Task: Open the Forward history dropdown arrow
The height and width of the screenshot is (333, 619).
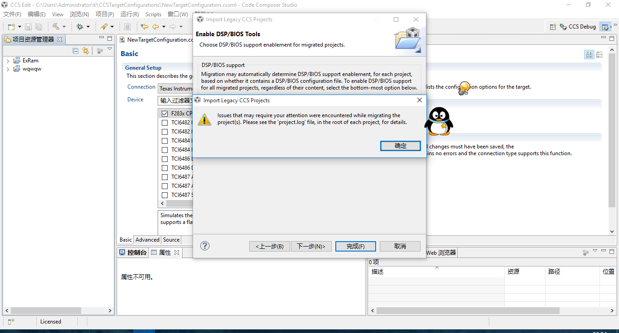Action: pyautogui.click(x=181, y=27)
